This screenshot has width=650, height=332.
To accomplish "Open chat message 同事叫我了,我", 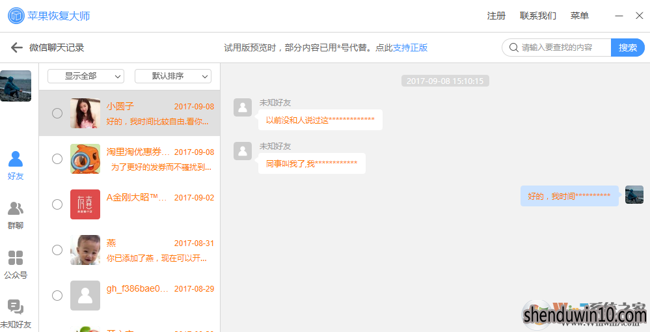I will 312,163.
